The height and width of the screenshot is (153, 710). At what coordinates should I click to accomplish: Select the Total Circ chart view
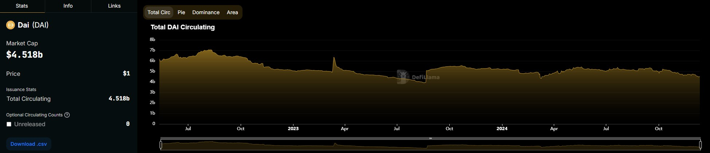click(x=159, y=12)
